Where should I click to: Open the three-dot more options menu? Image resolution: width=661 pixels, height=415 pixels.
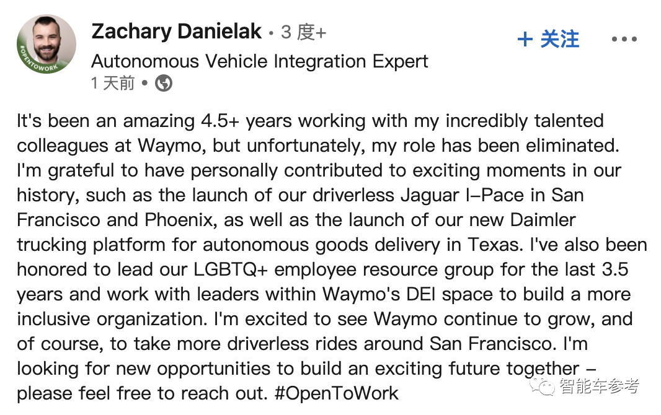[x=624, y=40]
